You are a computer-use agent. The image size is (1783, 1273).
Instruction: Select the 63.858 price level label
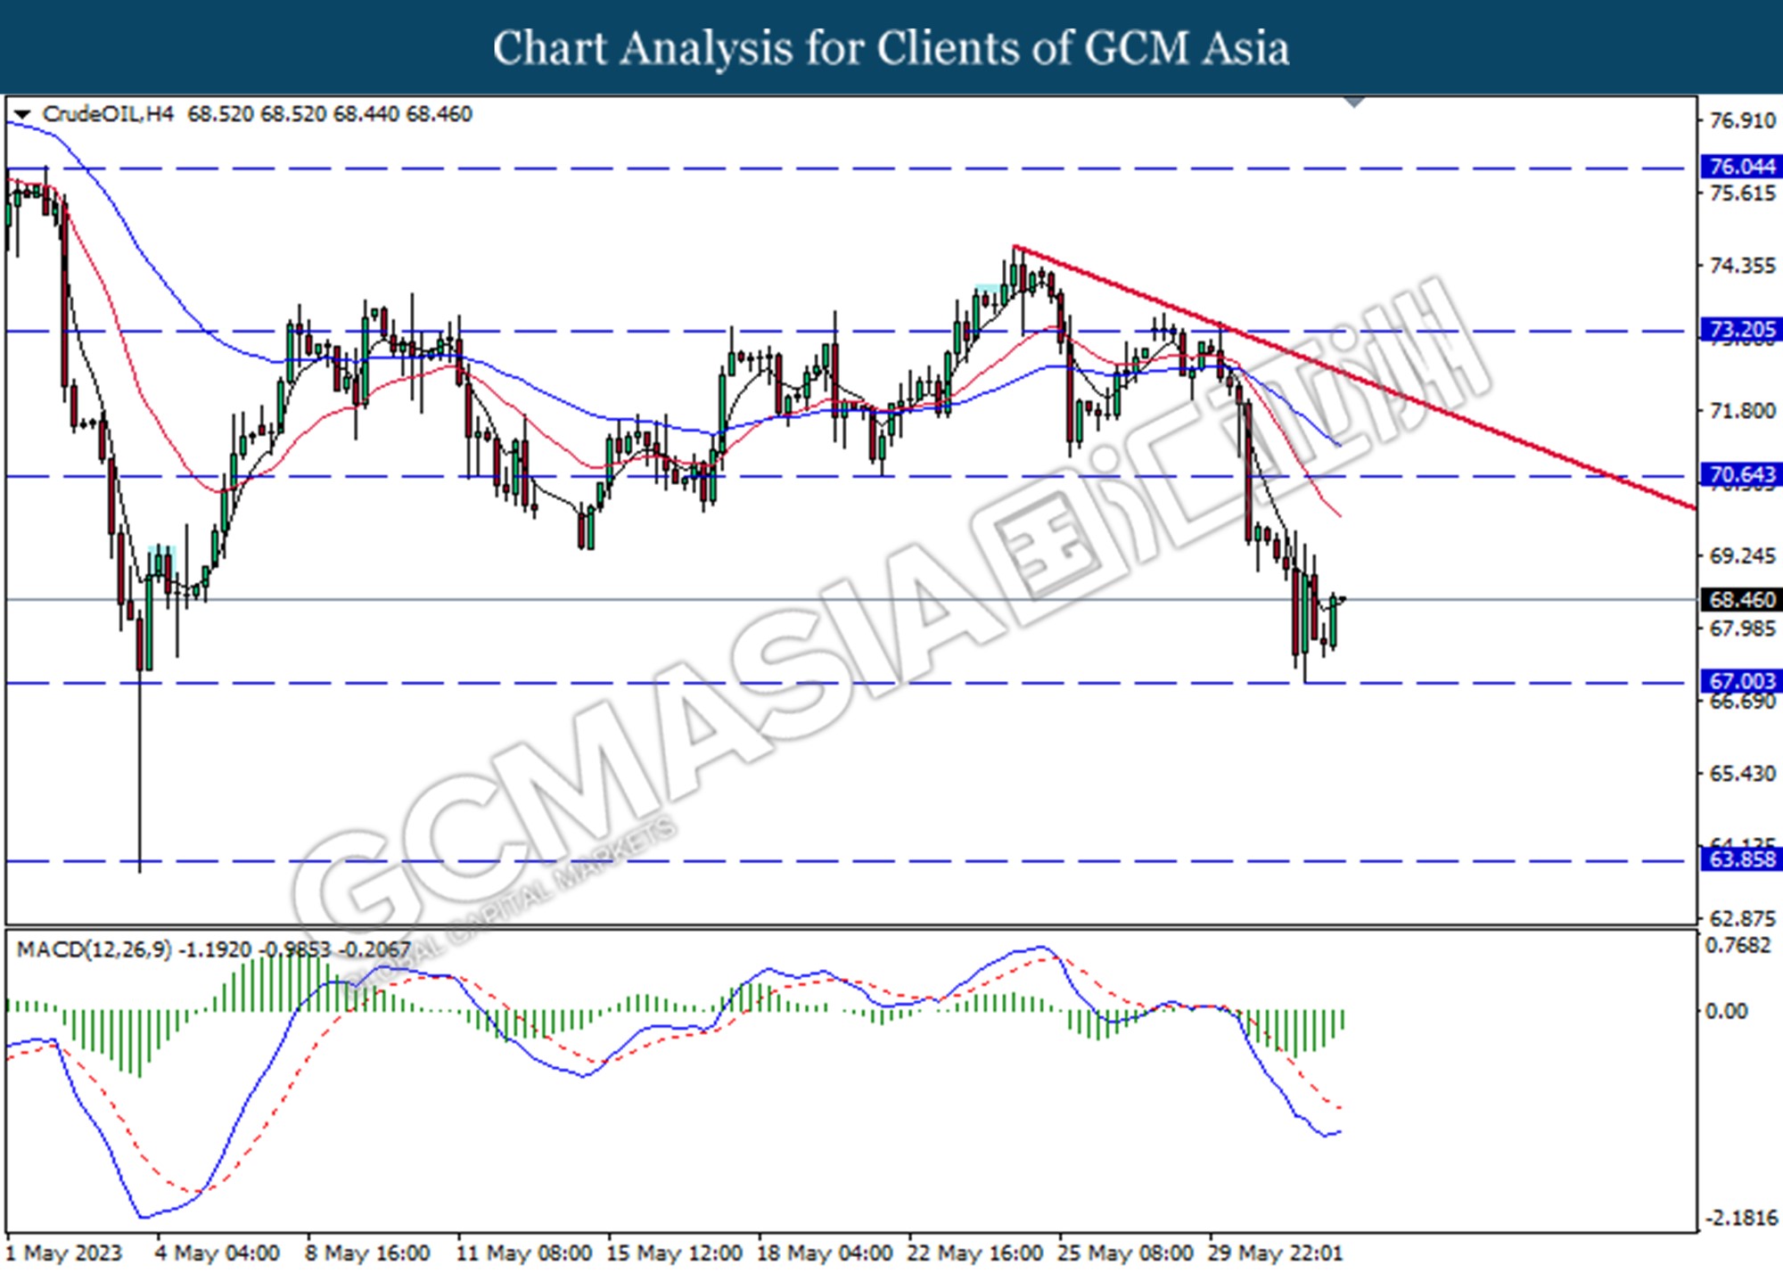click(1741, 859)
